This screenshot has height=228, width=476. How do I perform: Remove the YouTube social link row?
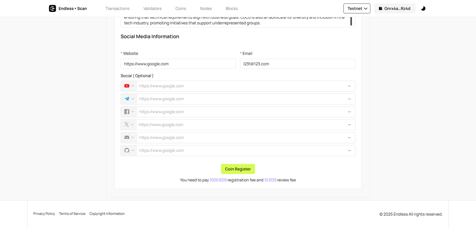[349, 86]
